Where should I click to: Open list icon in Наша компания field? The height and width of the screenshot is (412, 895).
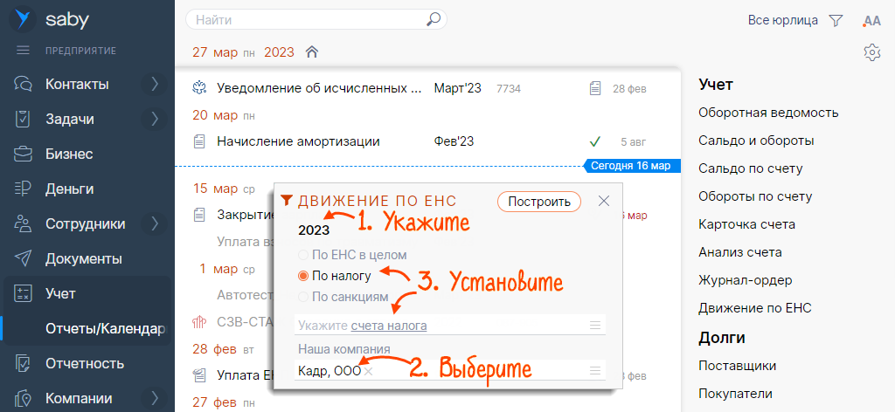tap(595, 370)
